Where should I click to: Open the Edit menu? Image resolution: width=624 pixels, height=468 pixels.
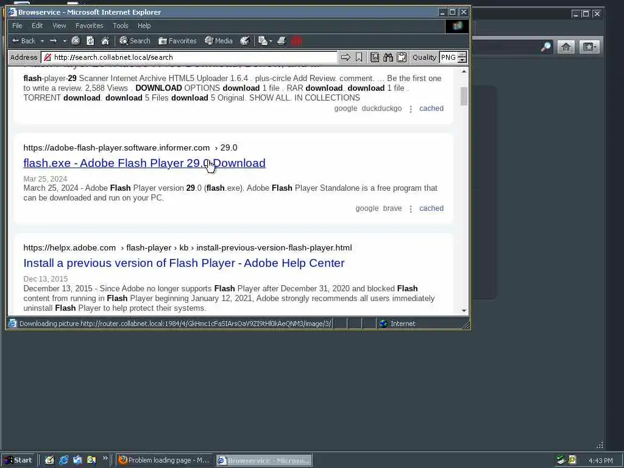37,26
